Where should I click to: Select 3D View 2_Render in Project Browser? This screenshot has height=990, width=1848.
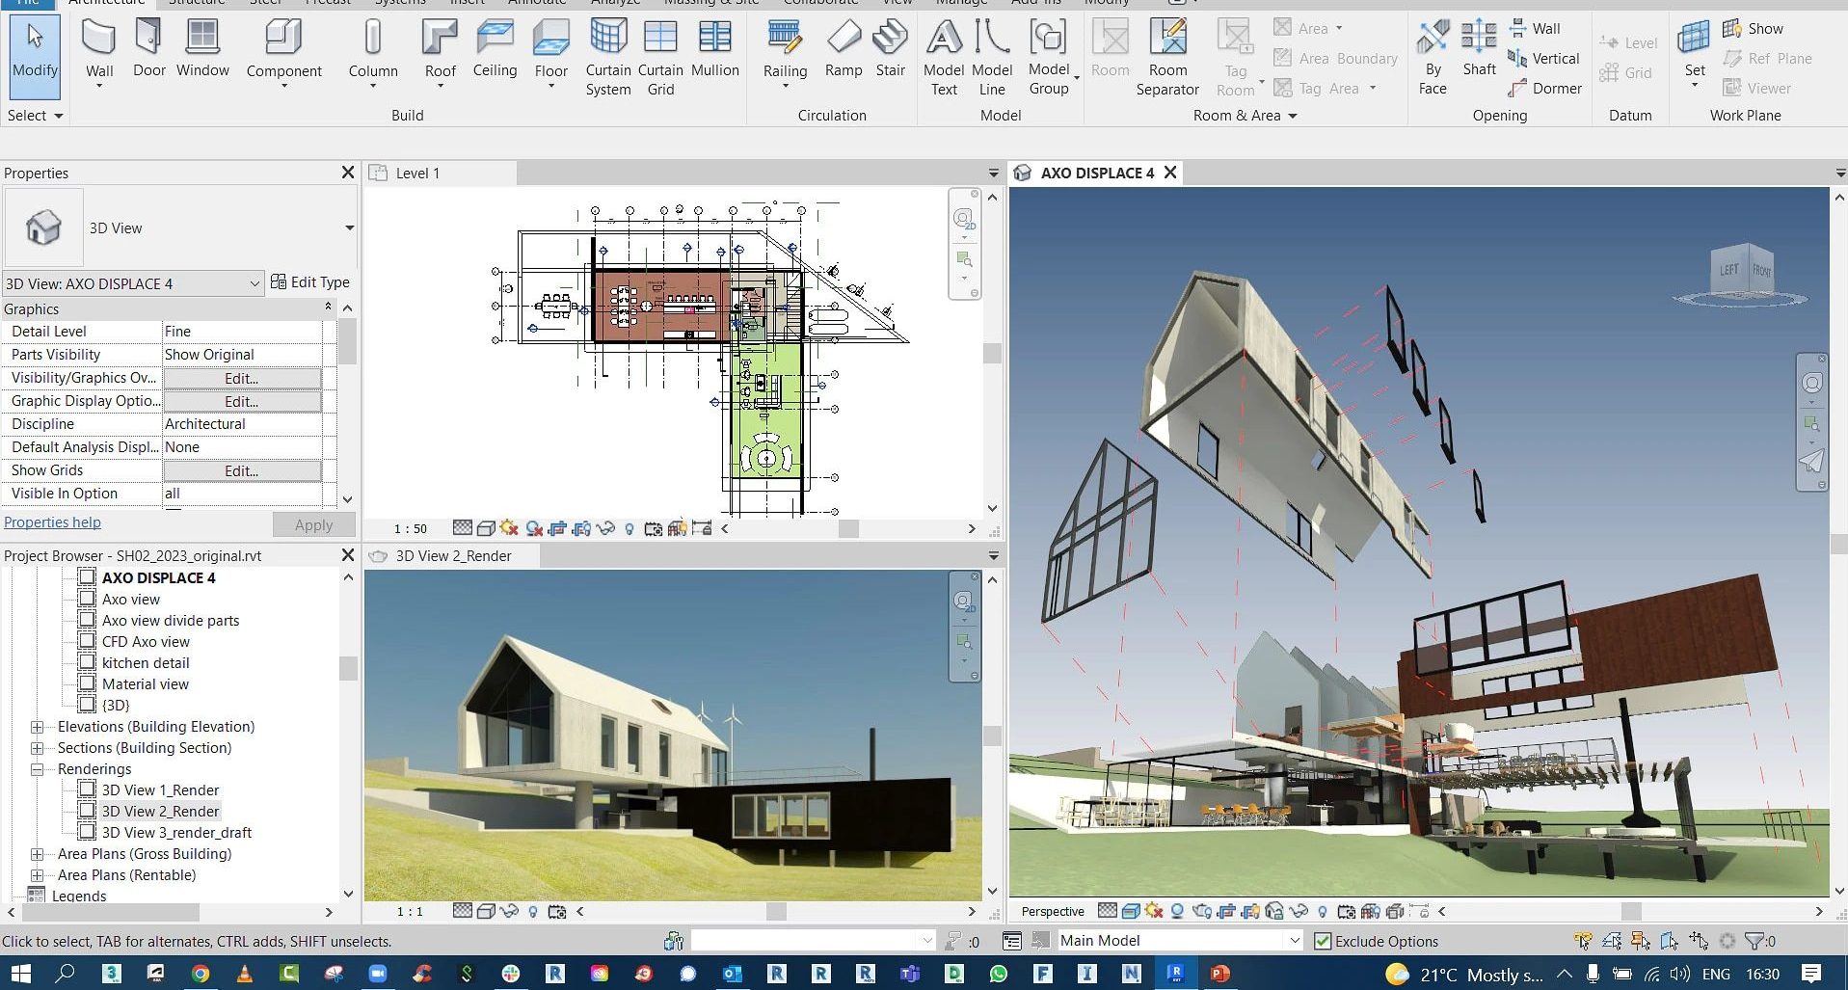coord(160,811)
